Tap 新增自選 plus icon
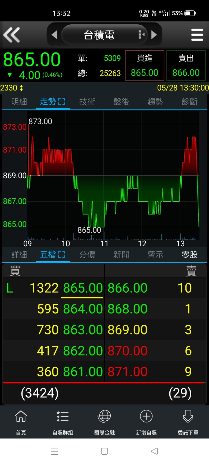The image size is (209, 464). click(146, 416)
